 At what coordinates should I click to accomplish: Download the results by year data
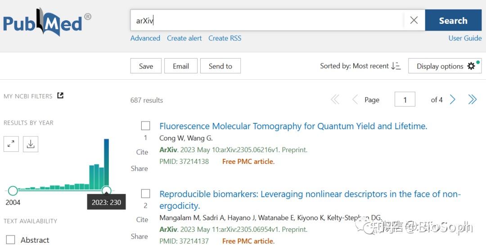(x=31, y=144)
